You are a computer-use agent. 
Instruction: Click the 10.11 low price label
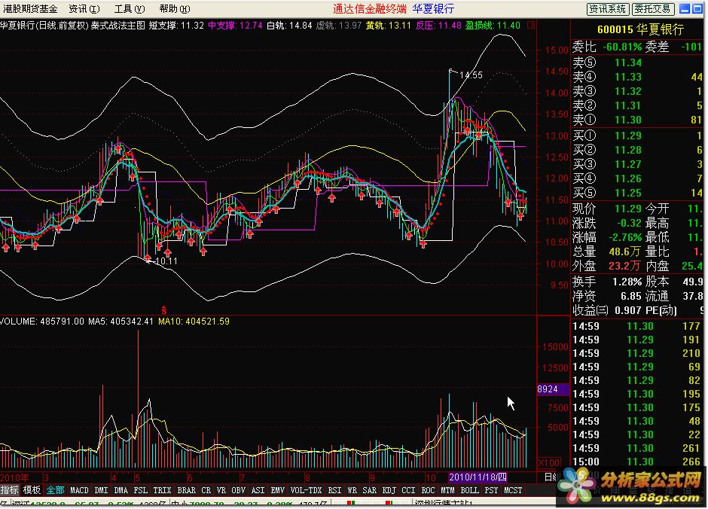[166, 261]
